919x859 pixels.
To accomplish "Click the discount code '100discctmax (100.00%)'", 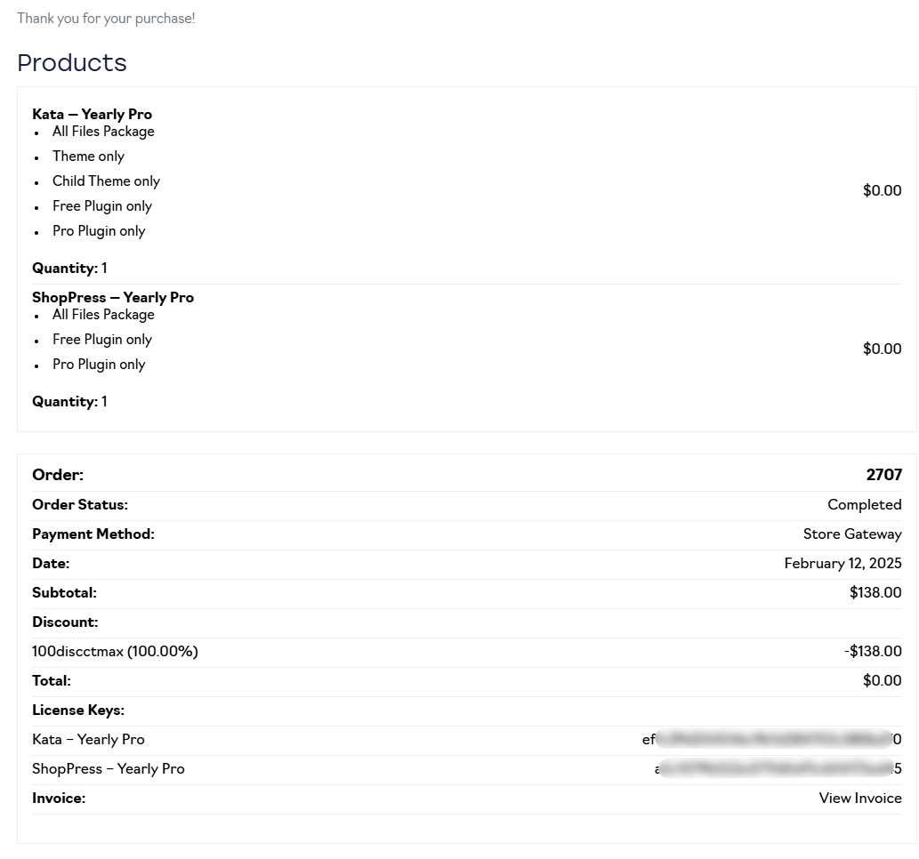I will click(x=115, y=652).
